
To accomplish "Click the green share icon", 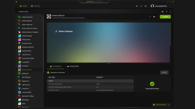I will (x=141, y=6).
